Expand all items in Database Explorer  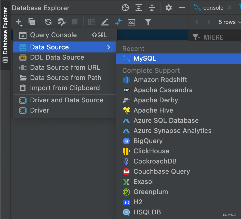pos(139,8)
